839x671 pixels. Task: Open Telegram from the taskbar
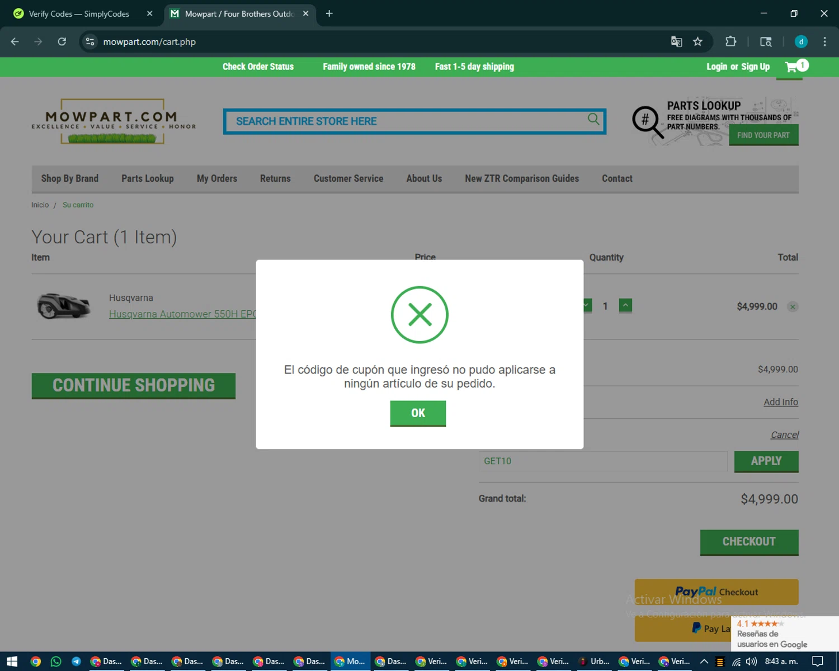(76, 661)
